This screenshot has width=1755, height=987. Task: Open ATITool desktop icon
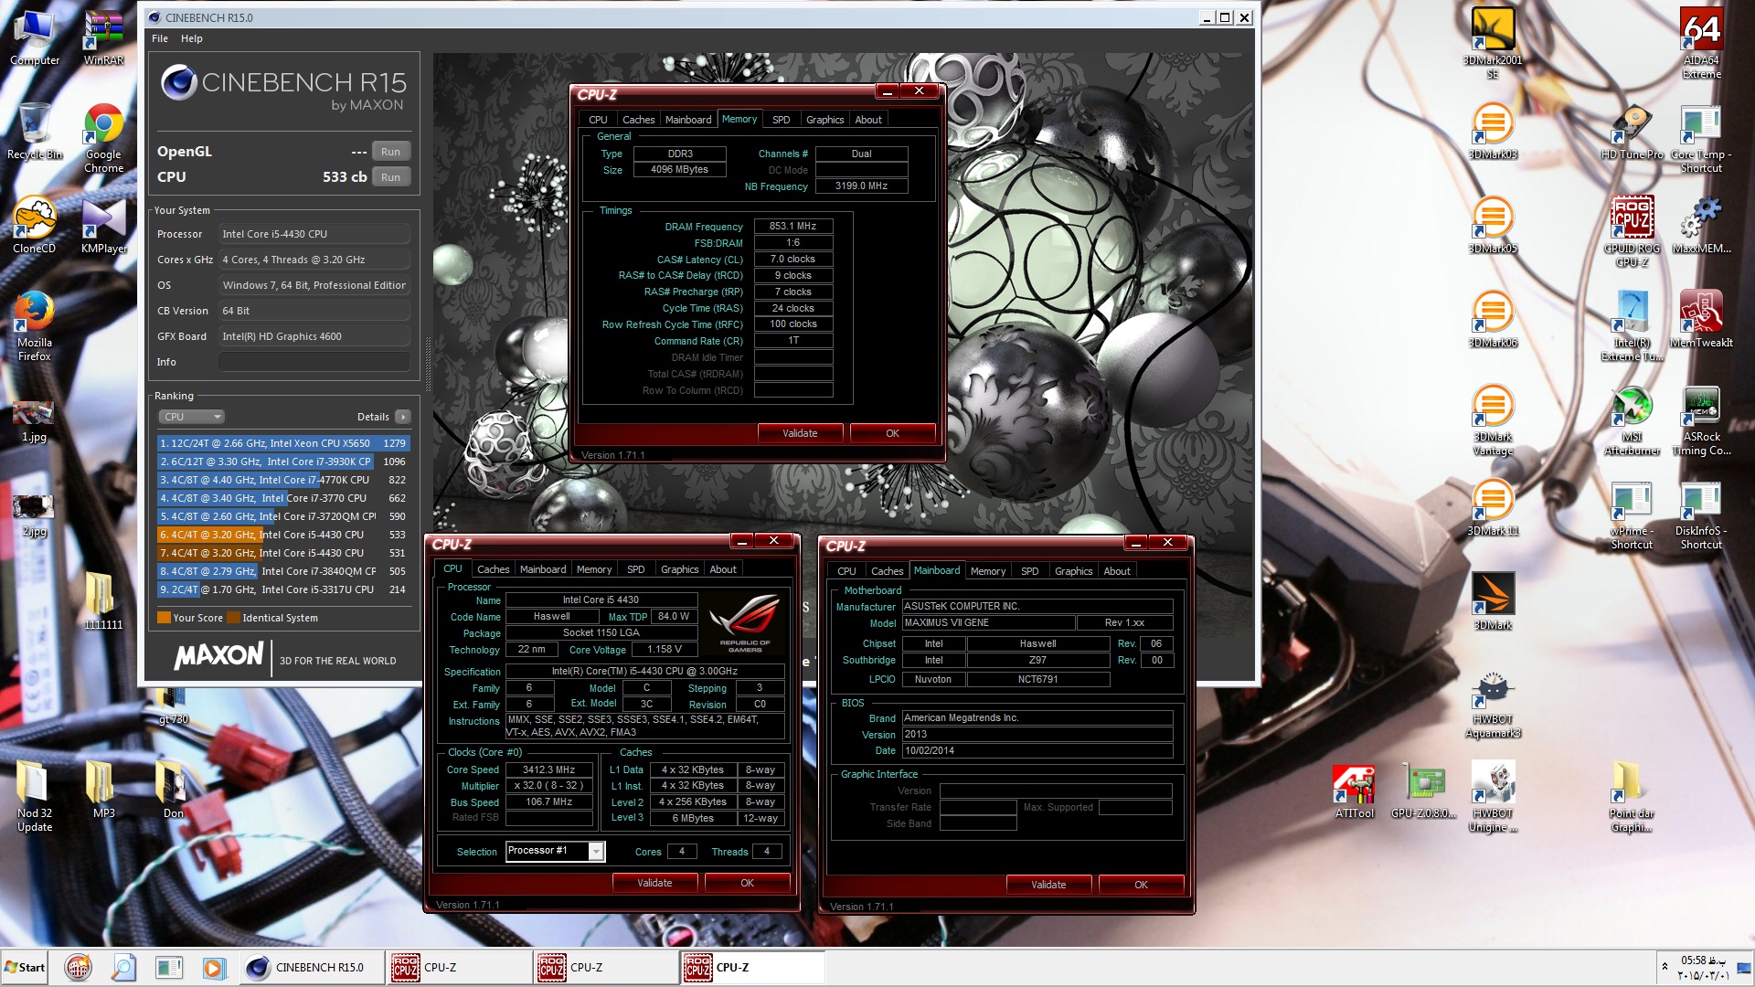coord(1354,790)
